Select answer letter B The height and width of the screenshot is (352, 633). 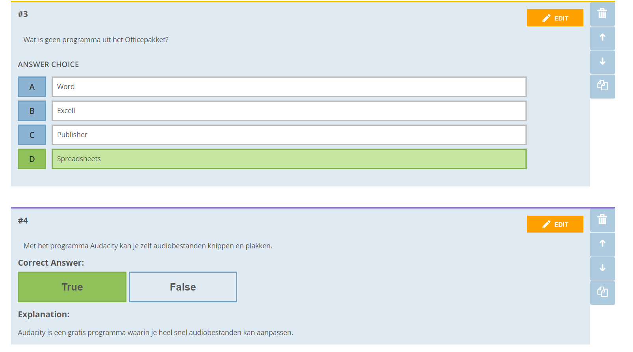pyautogui.click(x=32, y=111)
